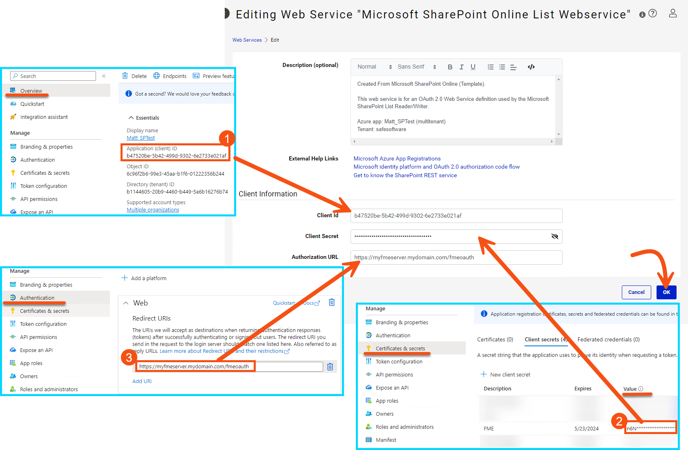Open code view in the description toolbar
The image size is (688, 450).
click(x=531, y=67)
